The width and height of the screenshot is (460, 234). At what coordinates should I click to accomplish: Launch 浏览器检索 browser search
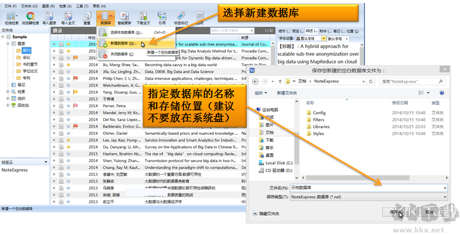click(x=31, y=18)
